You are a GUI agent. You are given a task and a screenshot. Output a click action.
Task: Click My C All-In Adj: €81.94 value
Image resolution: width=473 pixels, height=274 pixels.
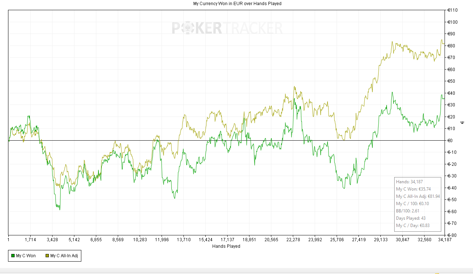418,196
